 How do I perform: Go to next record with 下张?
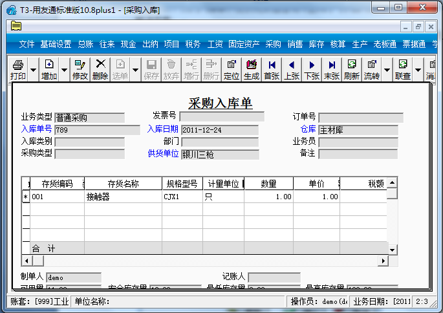pos(312,70)
